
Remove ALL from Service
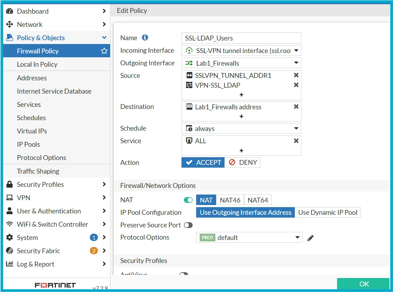coord(296,141)
